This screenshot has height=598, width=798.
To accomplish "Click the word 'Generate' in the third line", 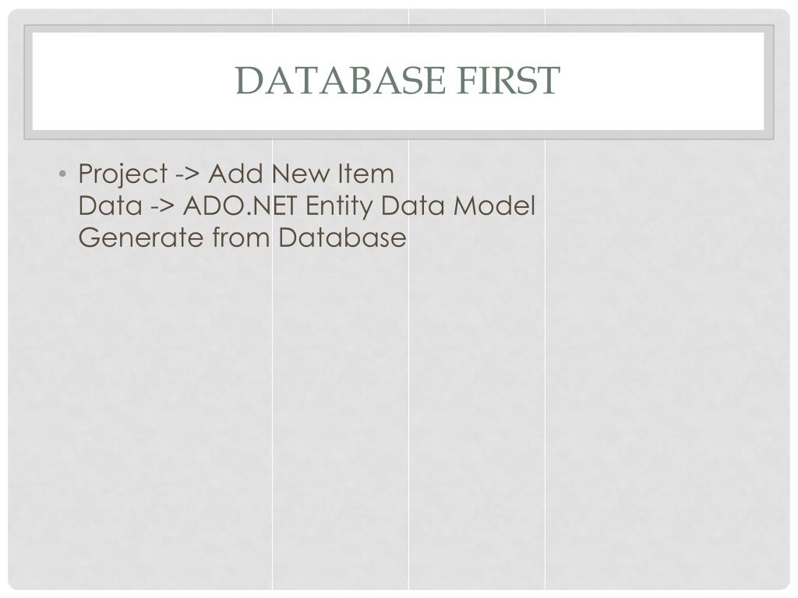I will [x=141, y=237].
